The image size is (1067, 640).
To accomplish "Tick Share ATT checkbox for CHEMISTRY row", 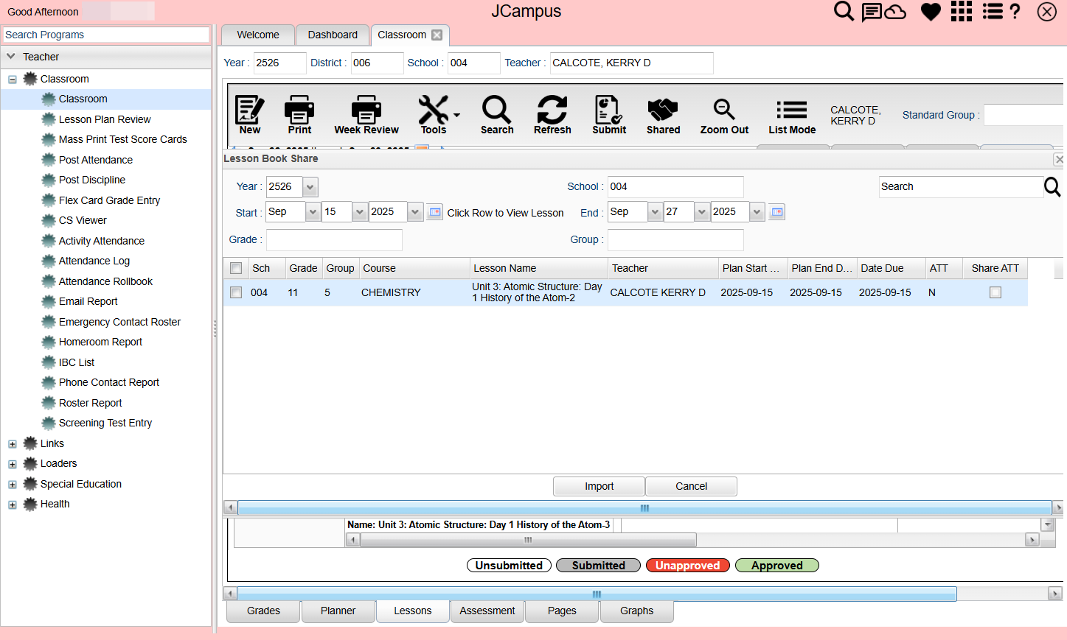I will pyautogui.click(x=995, y=292).
